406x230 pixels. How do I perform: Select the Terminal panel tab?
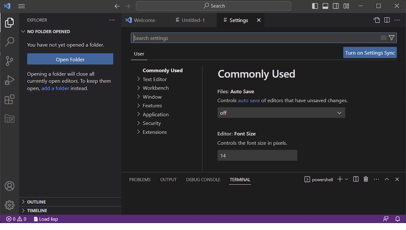(x=240, y=180)
